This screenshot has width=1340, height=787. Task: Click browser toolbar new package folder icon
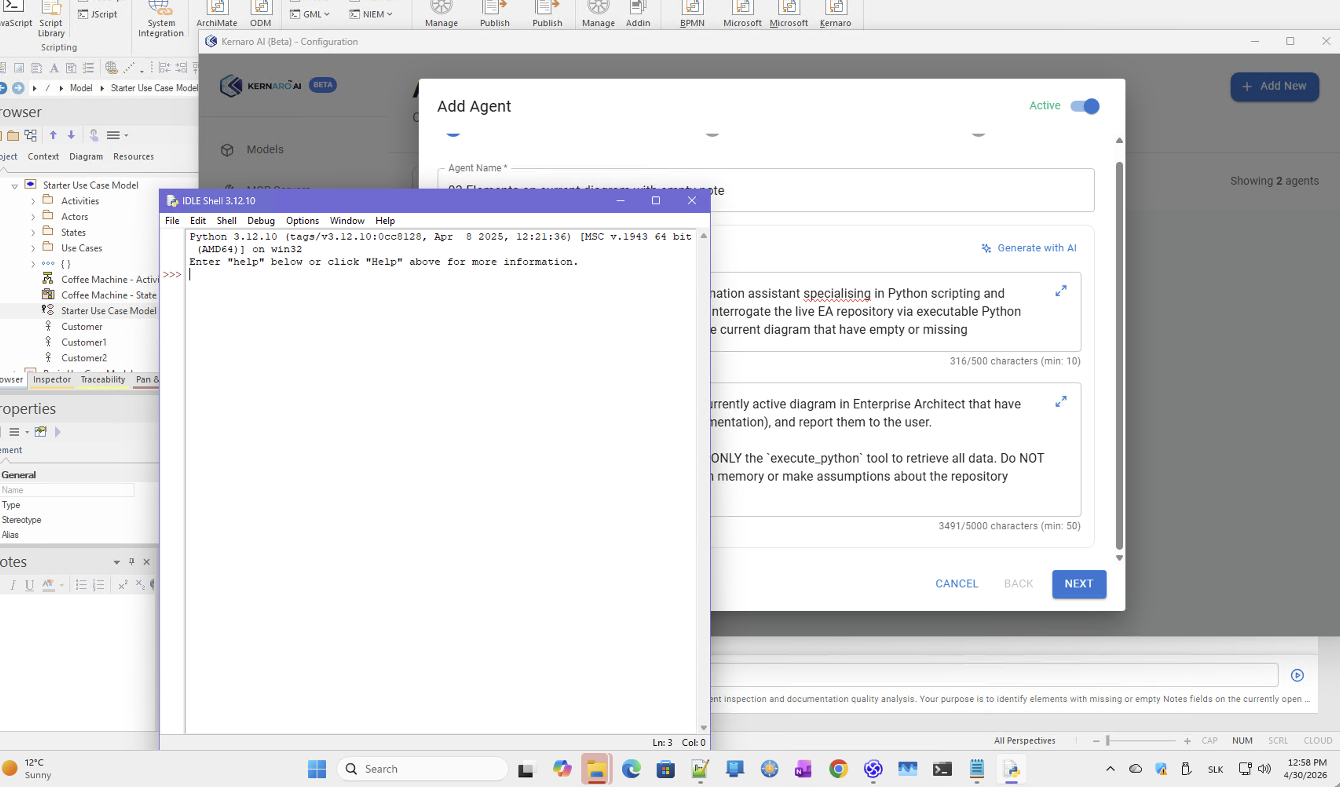click(13, 135)
